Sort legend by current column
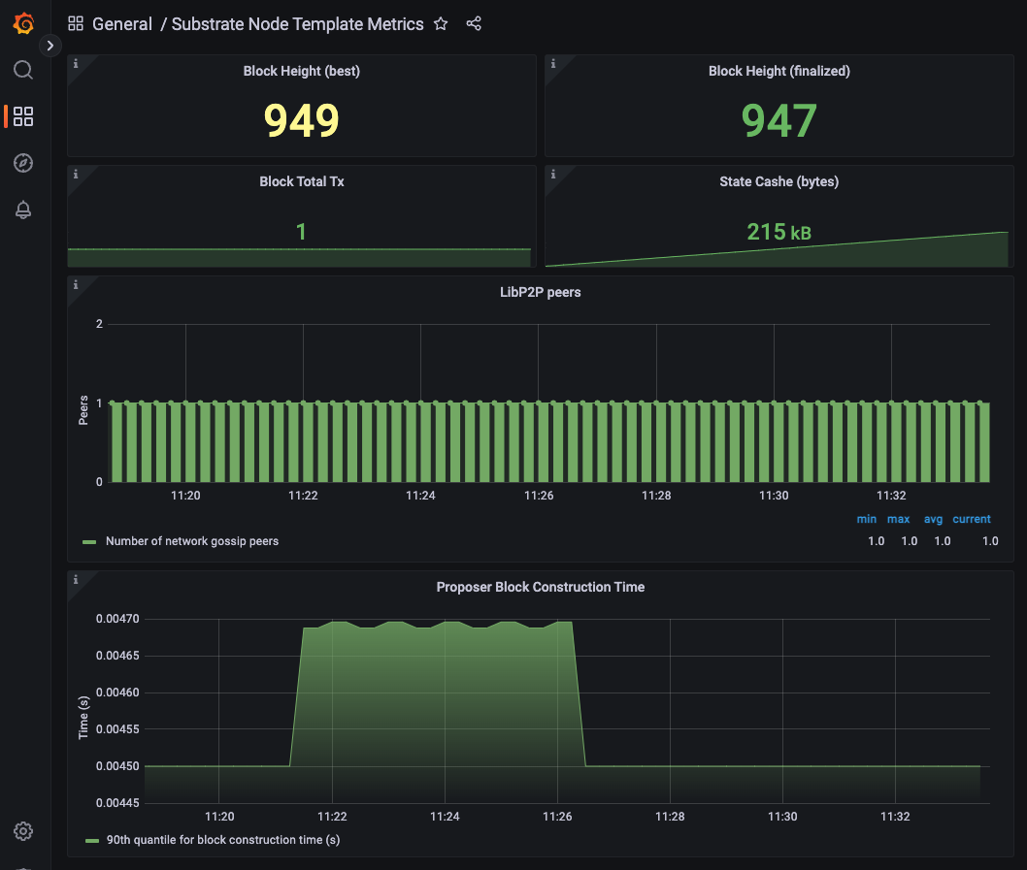 tap(972, 519)
